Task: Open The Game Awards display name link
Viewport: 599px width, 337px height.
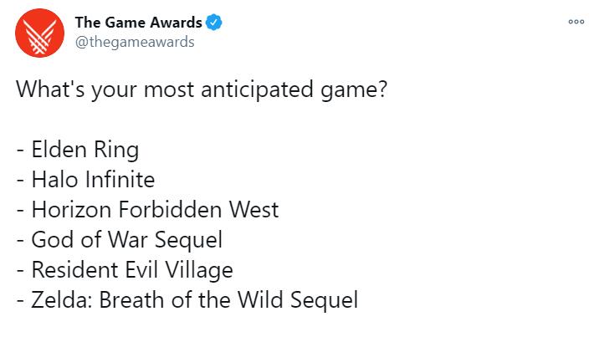Action: point(138,23)
